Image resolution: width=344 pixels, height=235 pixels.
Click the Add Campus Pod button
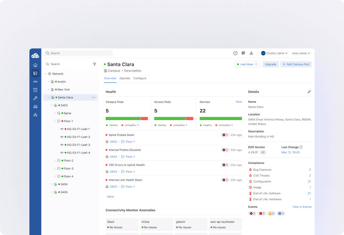coord(296,64)
